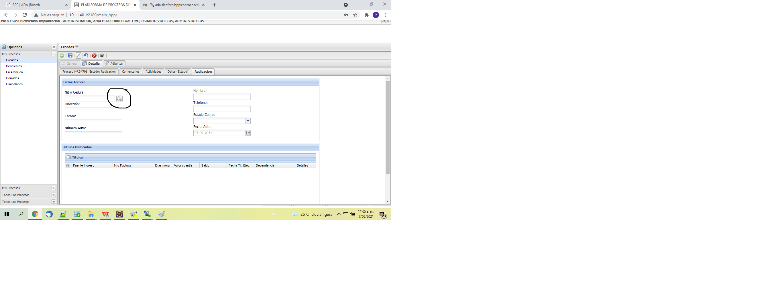Print using the printer toolbar icon
This screenshot has width=758, height=293.
coord(102,56)
